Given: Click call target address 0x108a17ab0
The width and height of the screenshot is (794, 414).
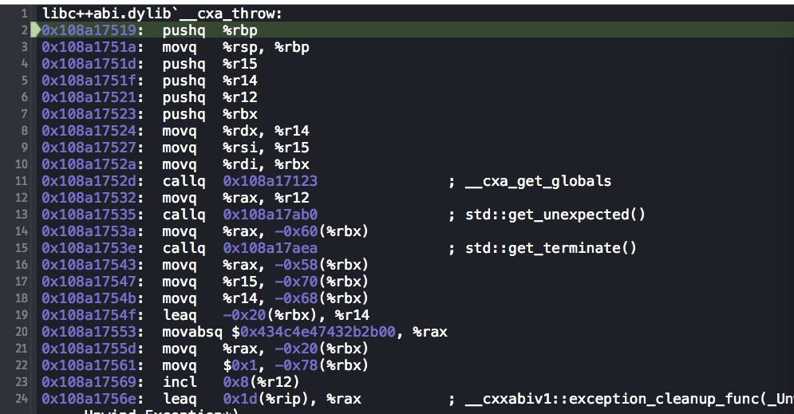Looking at the screenshot, I should click(270, 215).
